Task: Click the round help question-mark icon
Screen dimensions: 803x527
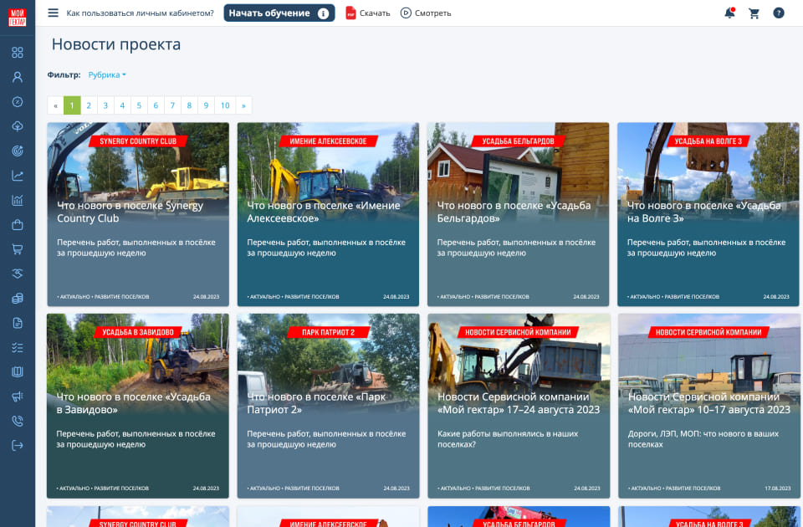Action: tap(778, 13)
